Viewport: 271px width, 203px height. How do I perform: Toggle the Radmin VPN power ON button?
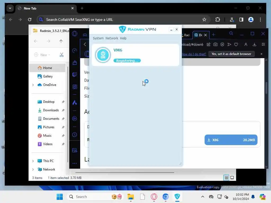coord(103,55)
